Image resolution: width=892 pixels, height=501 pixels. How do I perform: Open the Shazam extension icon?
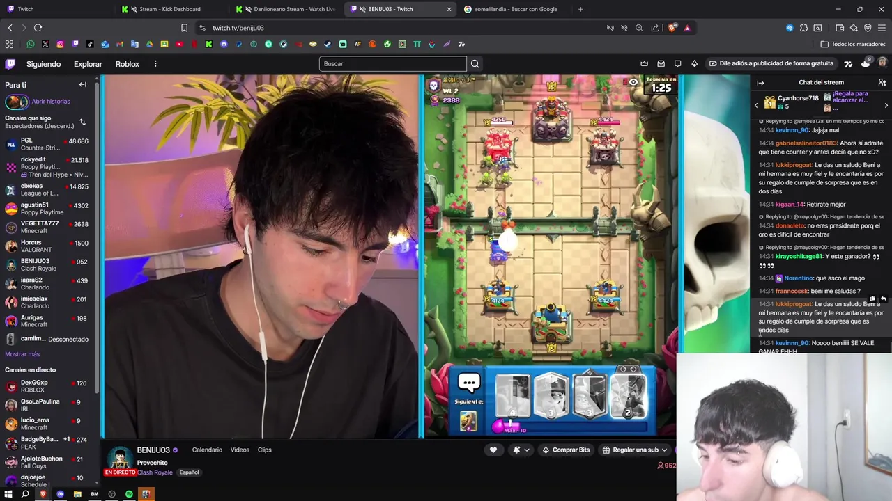point(790,28)
